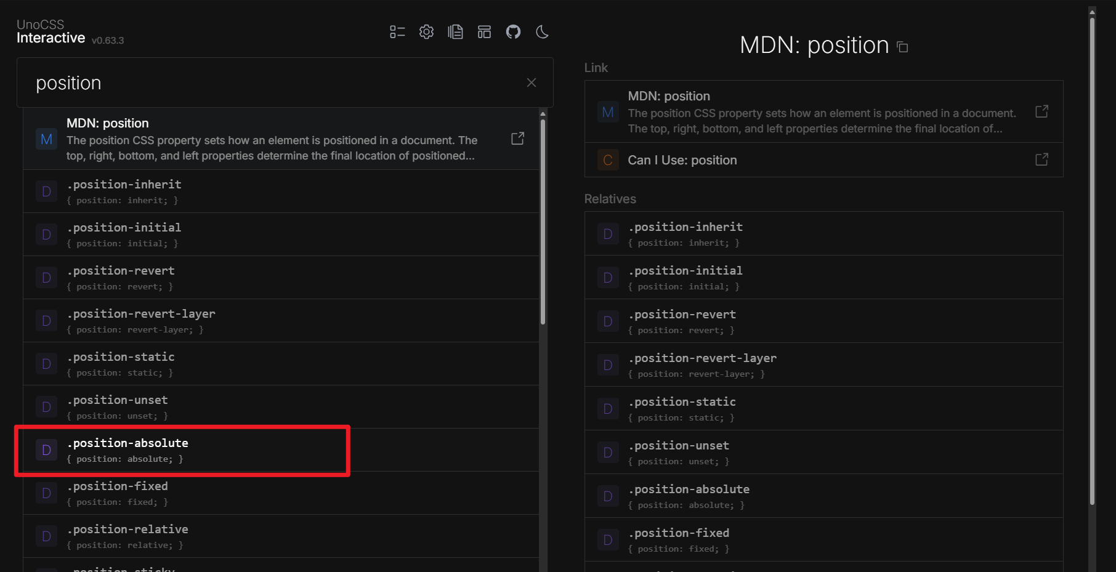Open .position-unset in Relatives list
The height and width of the screenshot is (572, 1116).
pyautogui.click(x=823, y=453)
